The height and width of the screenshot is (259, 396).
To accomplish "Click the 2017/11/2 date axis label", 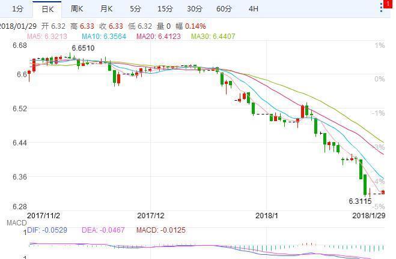I will (43, 216).
